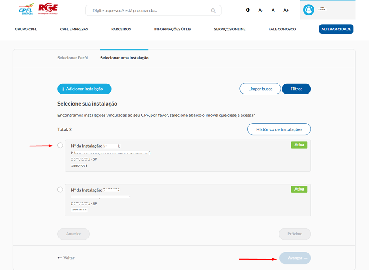The width and height of the screenshot is (369, 270).
Task: Click the search magnifier icon
Action: (213, 10)
